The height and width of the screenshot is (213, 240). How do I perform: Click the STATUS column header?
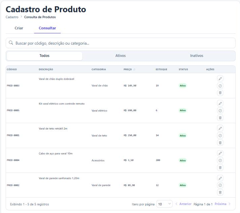pyautogui.click(x=183, y=69)
